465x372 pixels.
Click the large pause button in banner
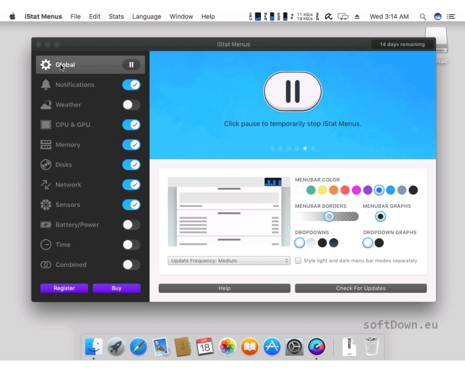[293, 91]
